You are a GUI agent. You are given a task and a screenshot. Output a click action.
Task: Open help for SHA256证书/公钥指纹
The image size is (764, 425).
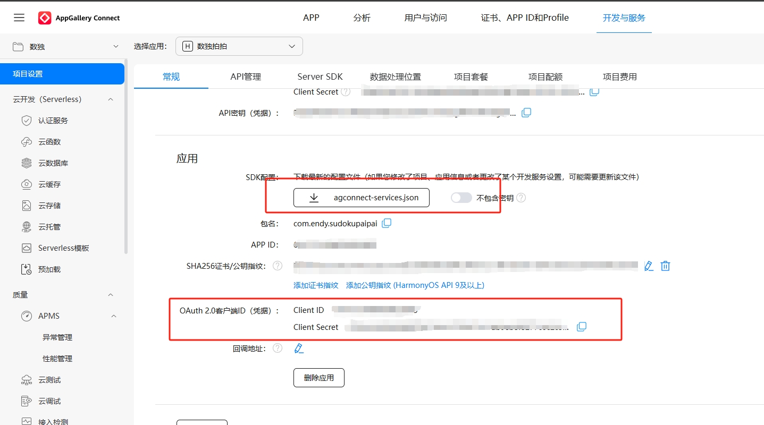(x=278, y=266)
